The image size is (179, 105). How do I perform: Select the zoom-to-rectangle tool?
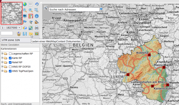tap(37, 10)
